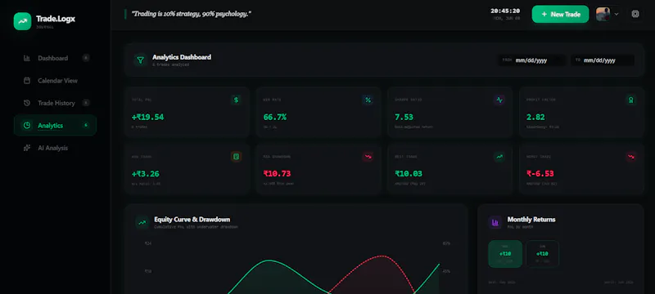Click the user avatar thumbnail

(x=603, y=14)
